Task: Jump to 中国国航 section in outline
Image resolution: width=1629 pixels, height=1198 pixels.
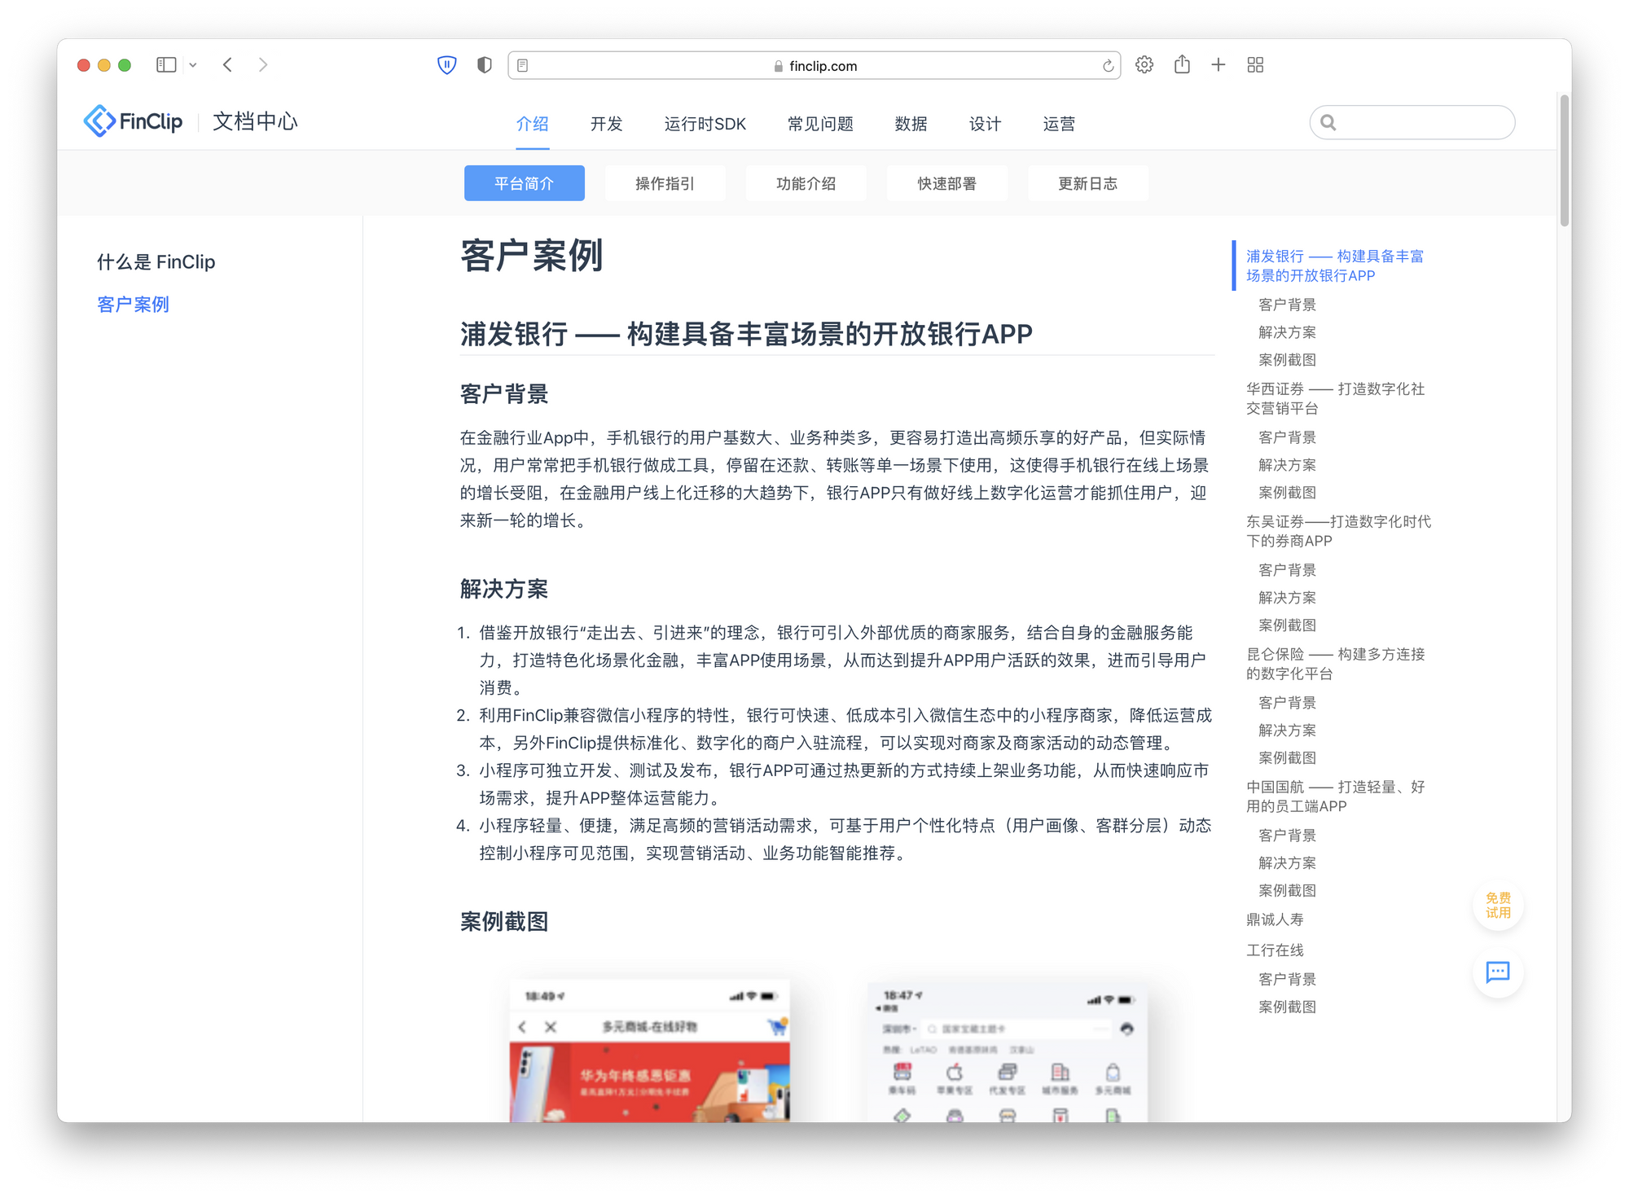Action: pos(1336,797)
